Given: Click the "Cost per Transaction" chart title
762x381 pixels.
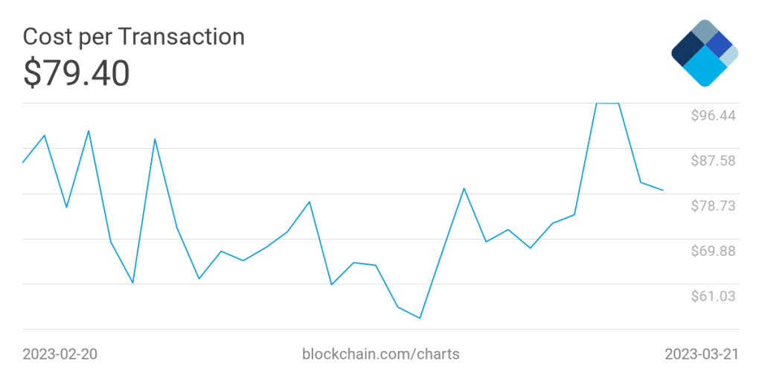Looking at the screenshot, I should [133, 36].
